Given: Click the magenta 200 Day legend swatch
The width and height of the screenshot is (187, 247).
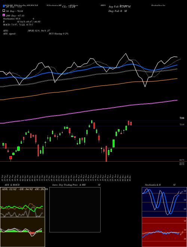Looking at the screenshot, I should click(x=4, y=15).
